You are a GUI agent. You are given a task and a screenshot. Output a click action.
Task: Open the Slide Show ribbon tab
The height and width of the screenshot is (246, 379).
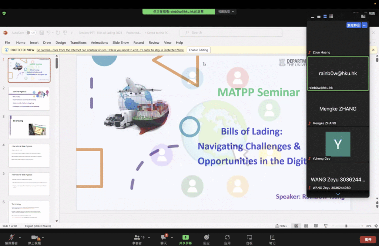point(121,43)
